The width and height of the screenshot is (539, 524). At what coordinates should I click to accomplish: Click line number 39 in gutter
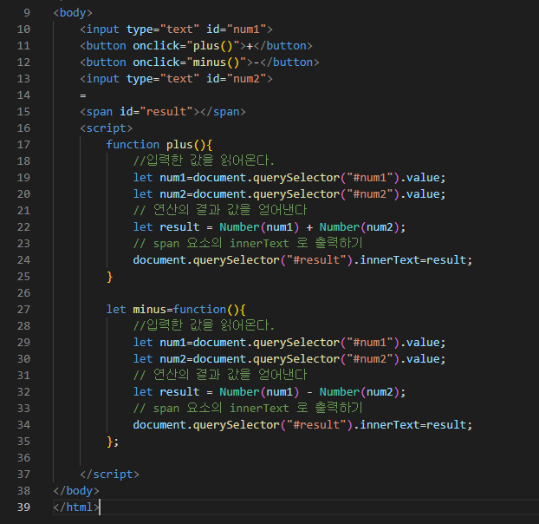coord(23,508)
